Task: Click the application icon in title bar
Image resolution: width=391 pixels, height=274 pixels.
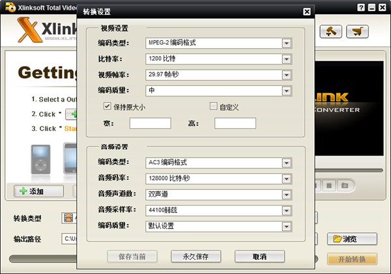Action: coord(10,7)
